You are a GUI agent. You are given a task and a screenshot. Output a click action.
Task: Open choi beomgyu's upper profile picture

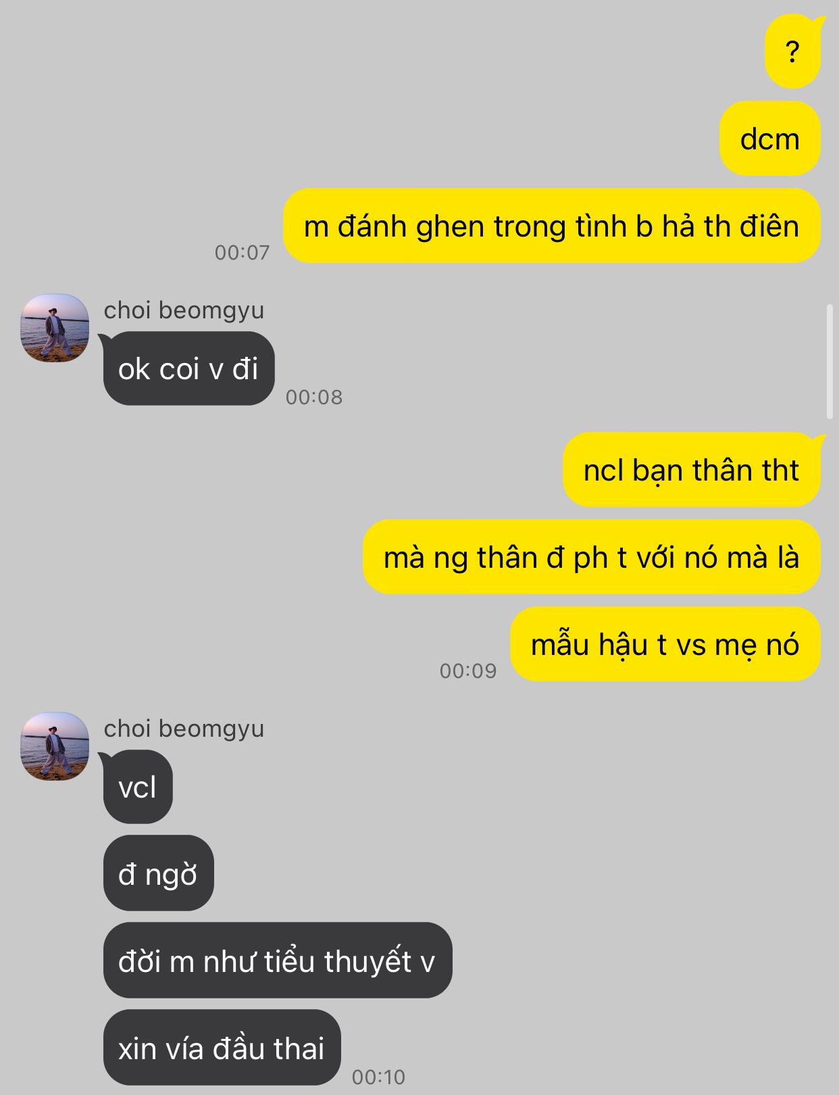click(x=55, y=328)
